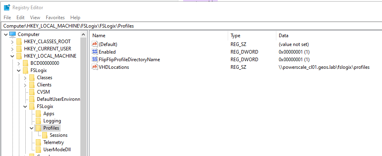Click the tree pane scroll-up arrow
382x156 pixels.
coord(84,34)
